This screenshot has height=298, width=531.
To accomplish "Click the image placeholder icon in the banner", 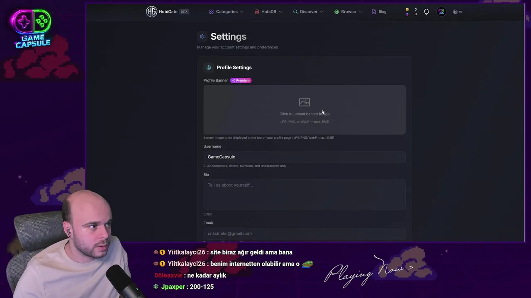I will point(304,102).
